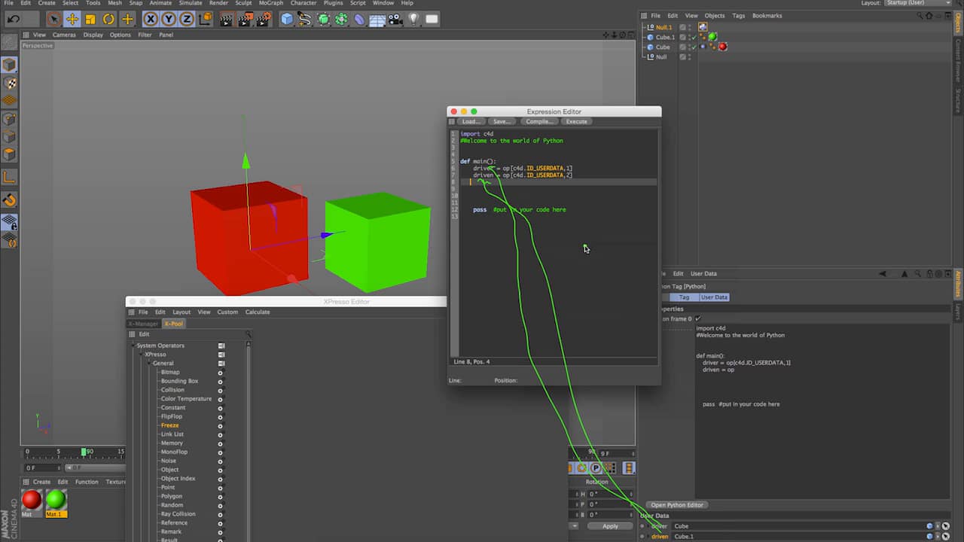Open Tags menu in Object Manager
964x542 pixels.
(x=739, y=15)
